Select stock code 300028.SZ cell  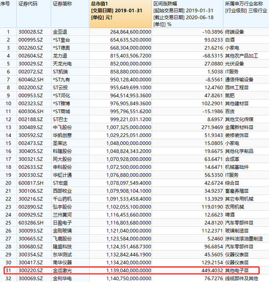click(x=31, y=32)
